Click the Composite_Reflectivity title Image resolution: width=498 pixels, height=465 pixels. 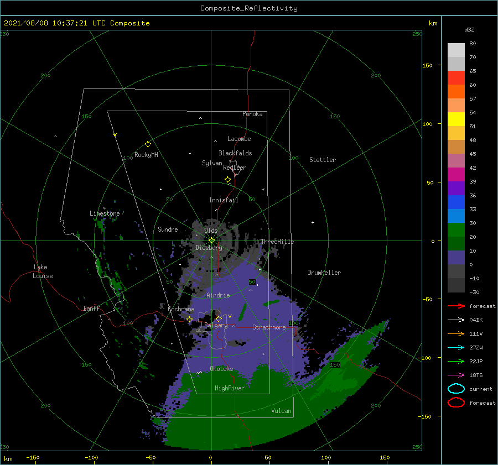pos(249,8)
